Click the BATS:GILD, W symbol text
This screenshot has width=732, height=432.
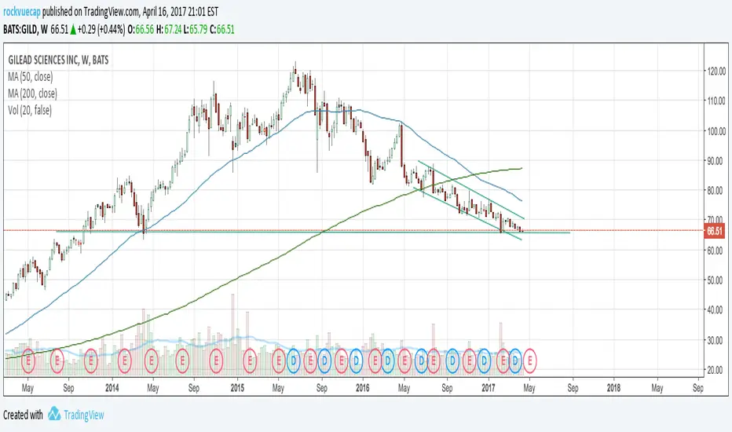26,30
